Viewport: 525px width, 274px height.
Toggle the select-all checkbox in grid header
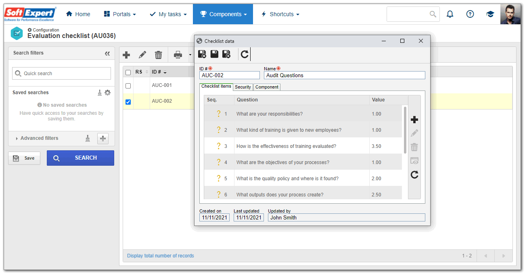128,72
